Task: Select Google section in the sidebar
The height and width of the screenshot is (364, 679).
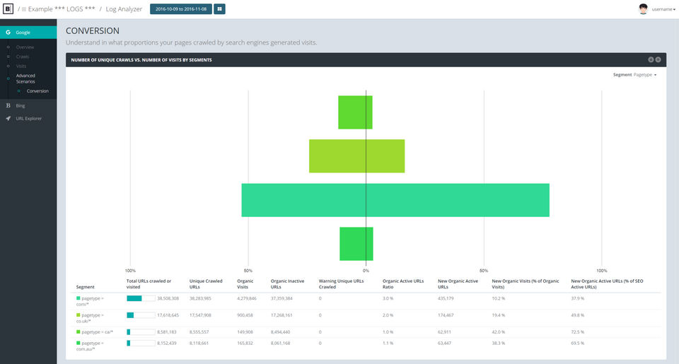Action: coord(28,33)
